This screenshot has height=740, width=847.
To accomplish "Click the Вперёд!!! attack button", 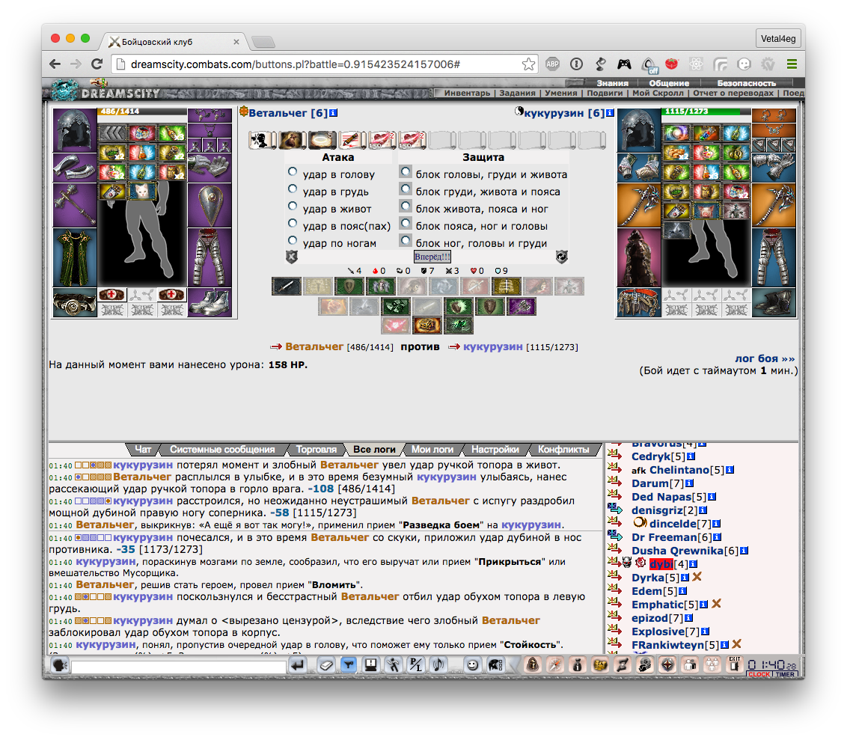I will [432, 257].
